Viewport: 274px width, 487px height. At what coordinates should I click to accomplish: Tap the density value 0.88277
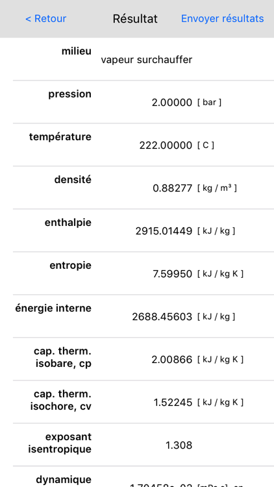point(173,188)
